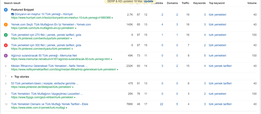Open '53 Türk yemekleri-Ideen' result title
Image resolution: width=261 pixels, height=114 pixels.
point(45,83)
